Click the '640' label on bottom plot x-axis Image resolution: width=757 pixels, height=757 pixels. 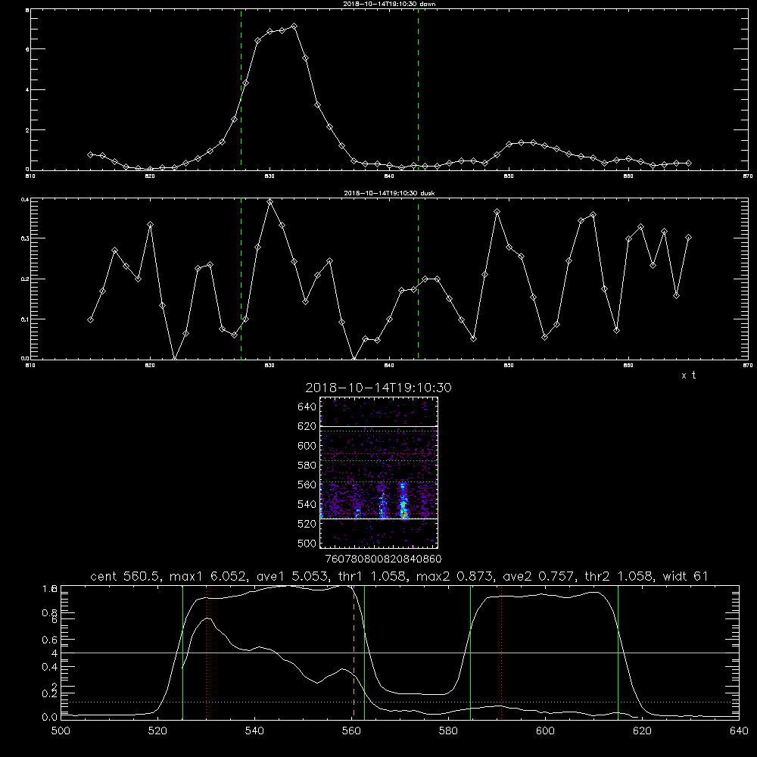pos(739,731)
